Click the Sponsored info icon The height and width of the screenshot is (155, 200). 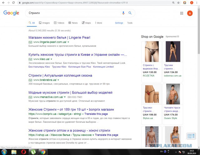(x=178, y=37)
